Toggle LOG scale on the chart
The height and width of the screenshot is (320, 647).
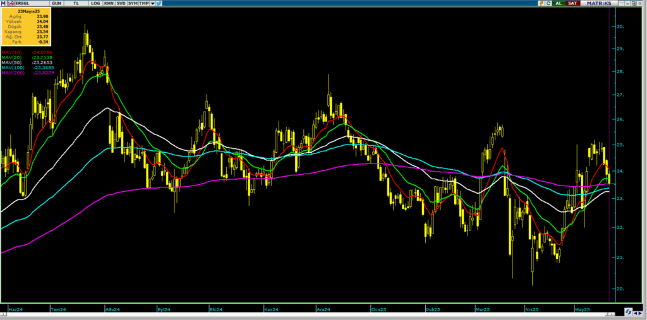tap(95, 3)
